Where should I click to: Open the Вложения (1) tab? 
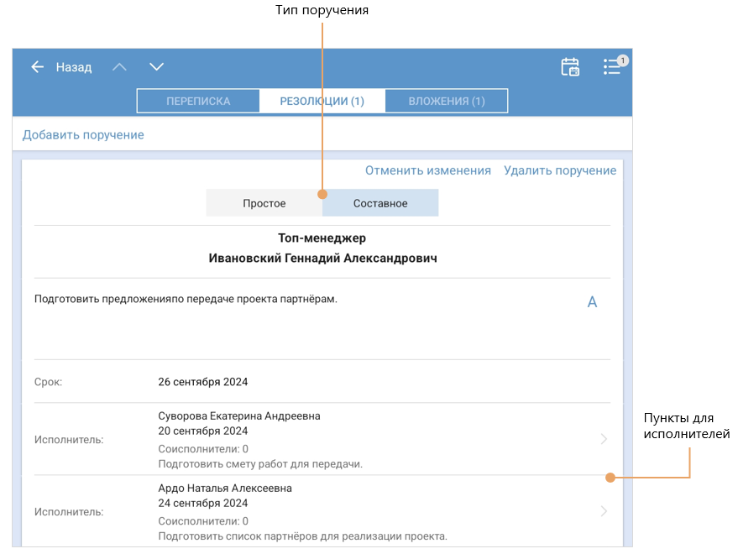pyautogui.click(x=447, y=101)
